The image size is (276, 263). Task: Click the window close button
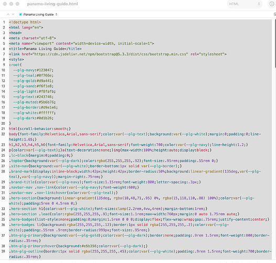(x=5, y=4)
